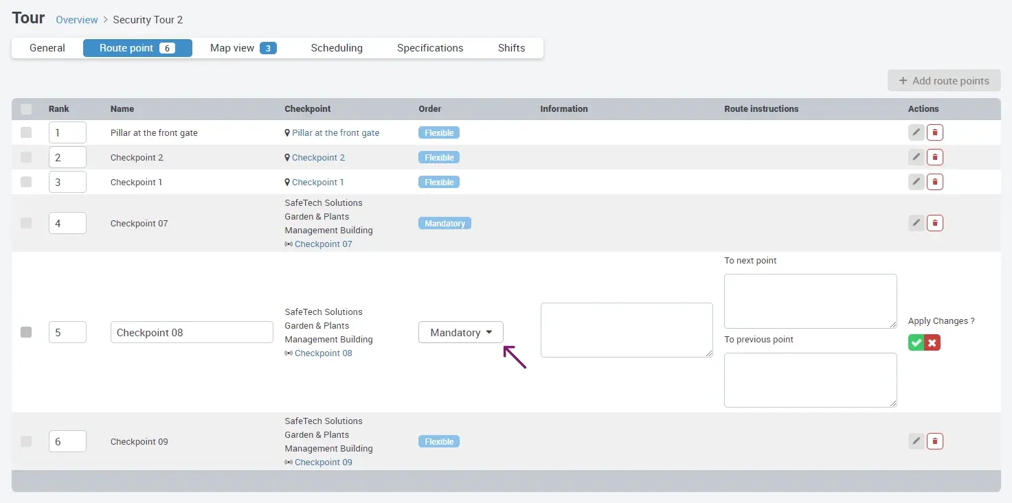Click the location pin beside Checkpoint 2
Screen dimensions: 1012x503
pyautogui.click(x=286, y=157)
